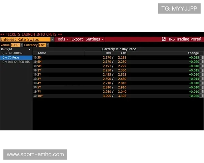The image size is (204, 163).
Task: Click the Interest Rate Swaps input field
Action: coord(25,39)
